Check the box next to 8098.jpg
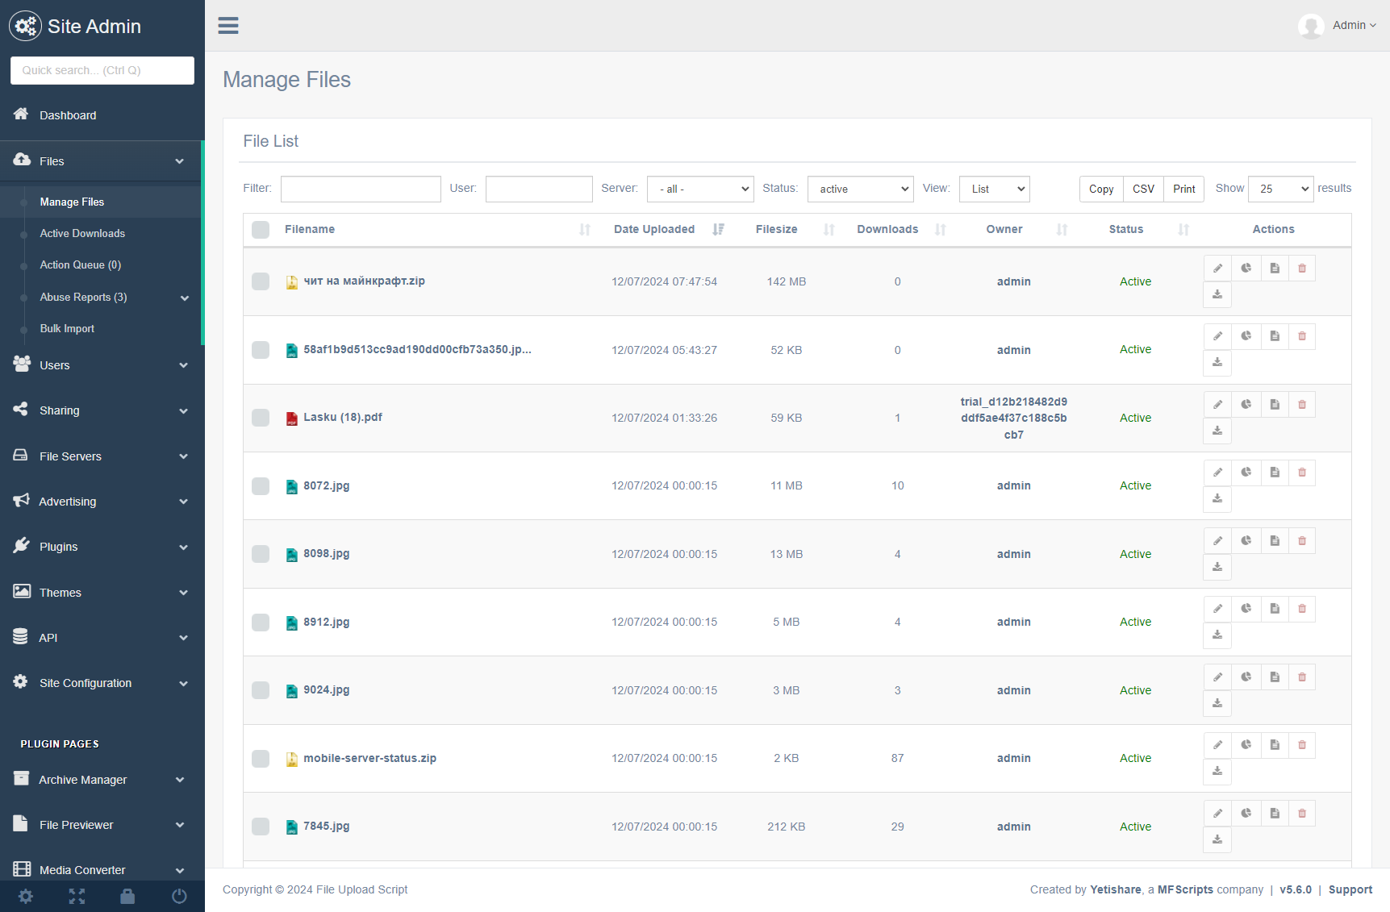1390x912 pixels. click(261, 554)
